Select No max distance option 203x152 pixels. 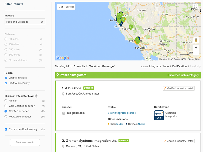click(6, 60)
